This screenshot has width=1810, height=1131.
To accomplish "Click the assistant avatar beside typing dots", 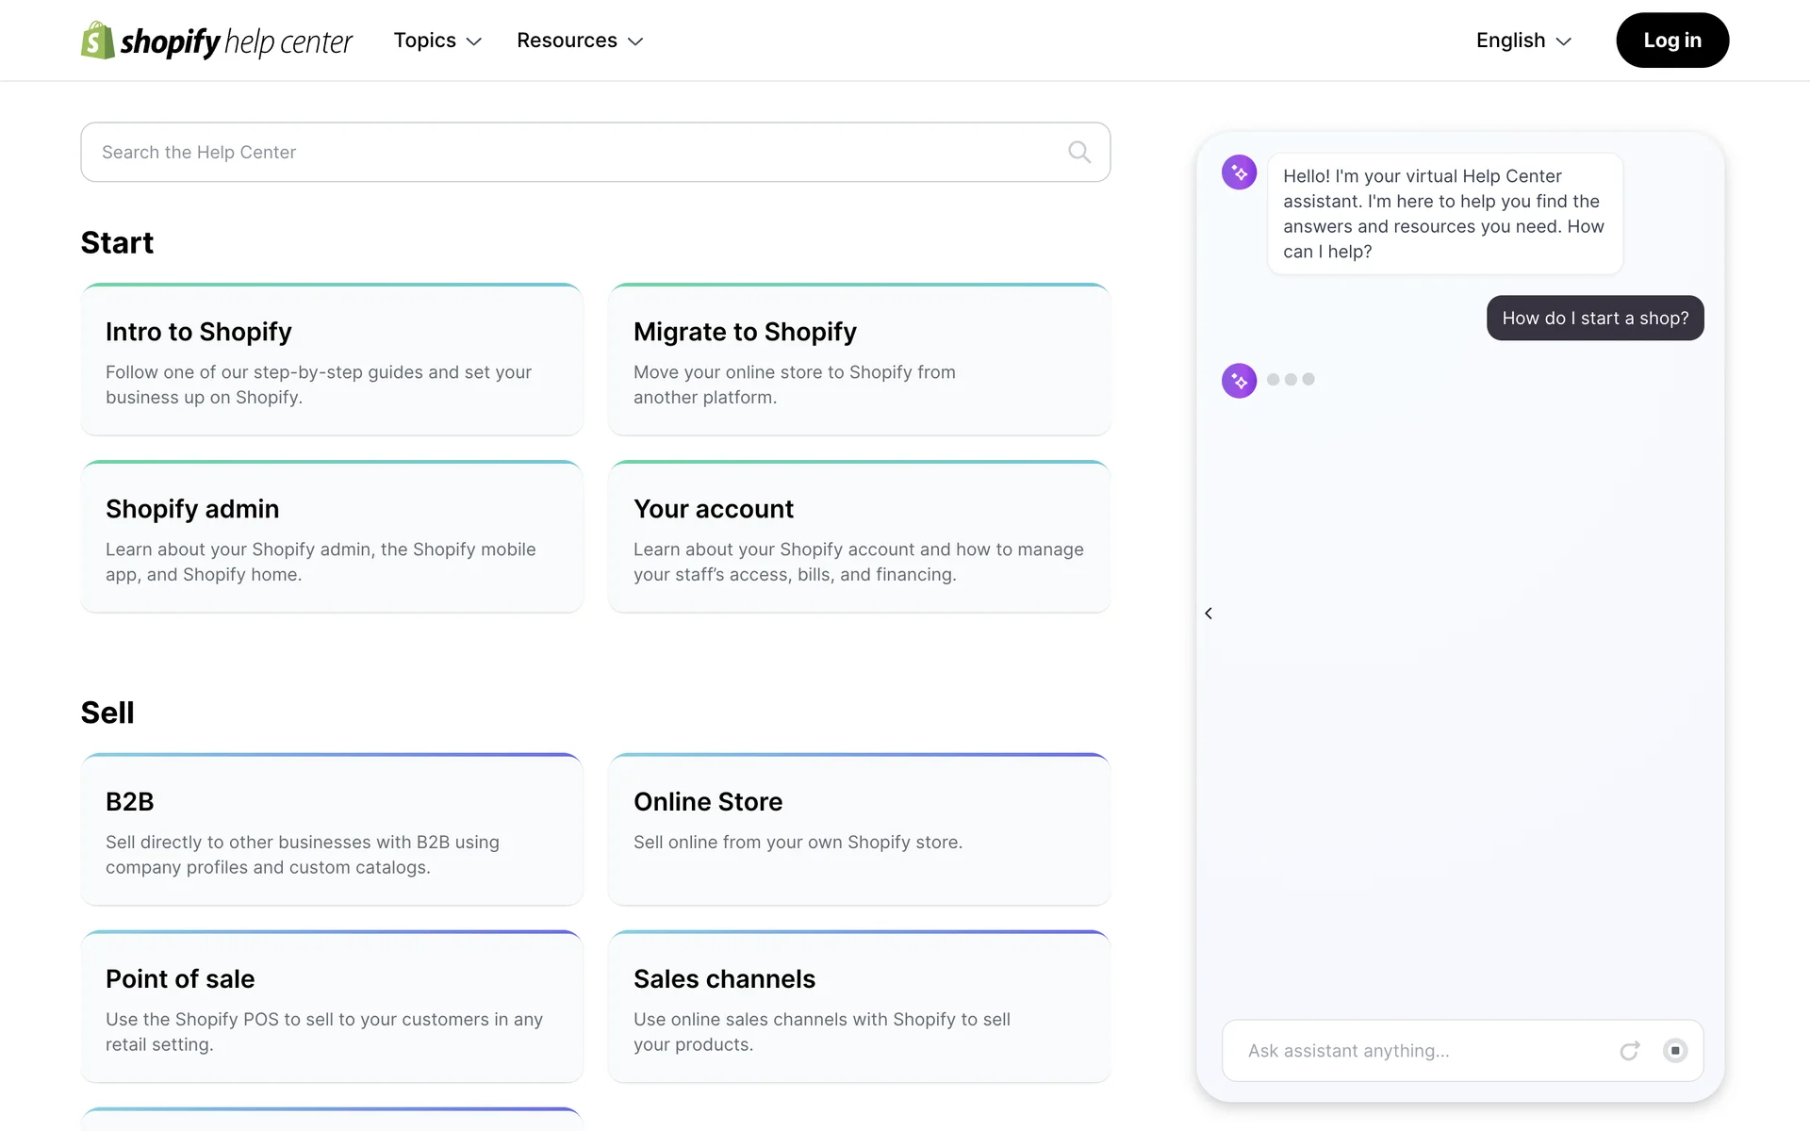I will (1239, 381).
